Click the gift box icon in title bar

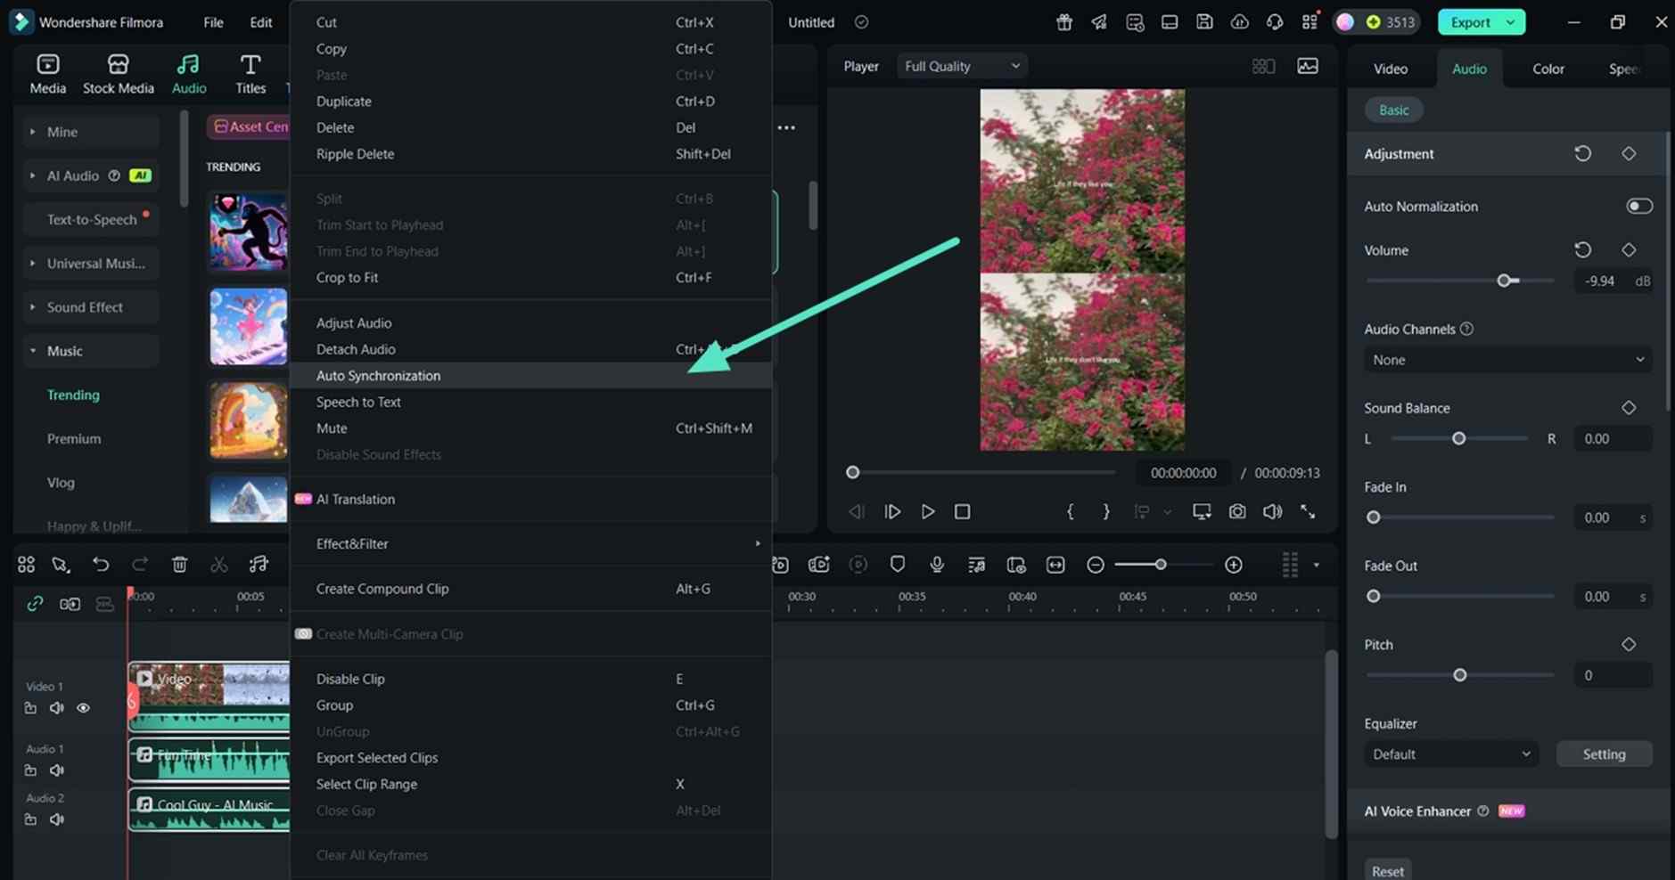click(1064, 22)
